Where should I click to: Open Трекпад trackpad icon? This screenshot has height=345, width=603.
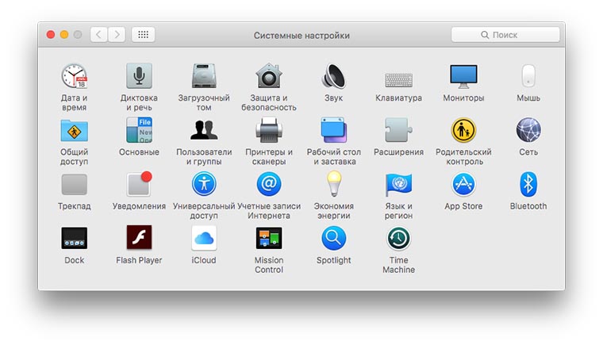coord(75,185)
